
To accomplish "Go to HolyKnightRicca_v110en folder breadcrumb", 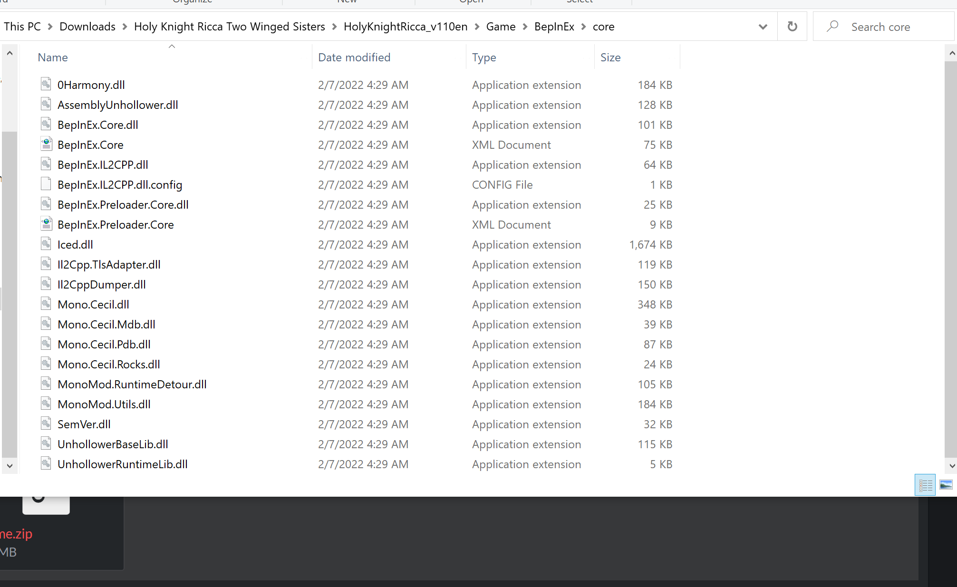I will tap(406, 27).
